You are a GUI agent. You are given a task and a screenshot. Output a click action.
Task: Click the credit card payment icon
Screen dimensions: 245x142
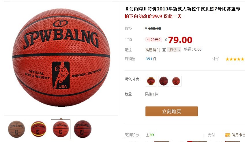pyautogui.click(x=228, y=135)
